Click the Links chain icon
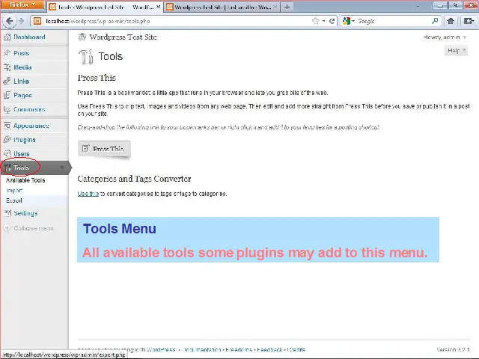 (7, 82)
